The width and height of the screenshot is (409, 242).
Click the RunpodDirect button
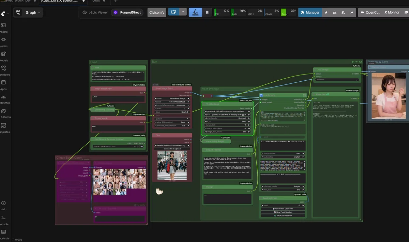click(127, 13)
